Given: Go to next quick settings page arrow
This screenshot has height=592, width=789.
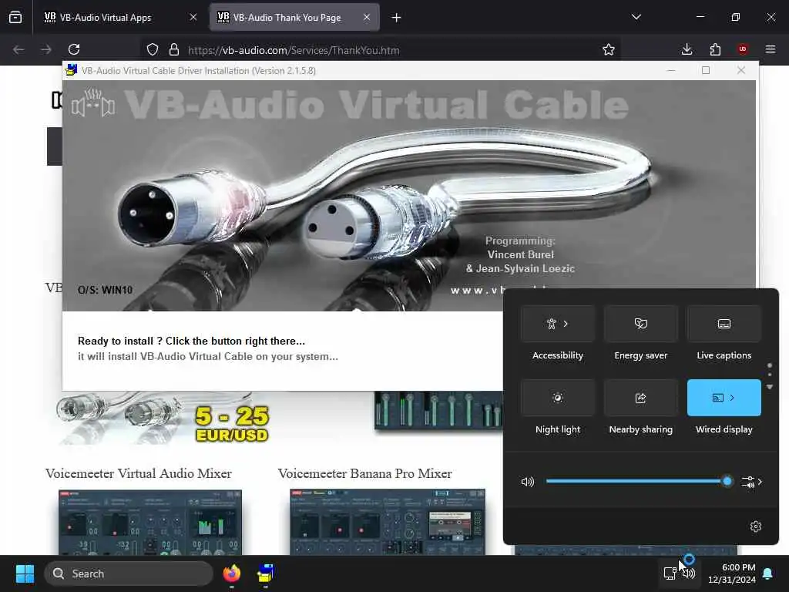Looking at the screenshot, I should coord(770,387).
